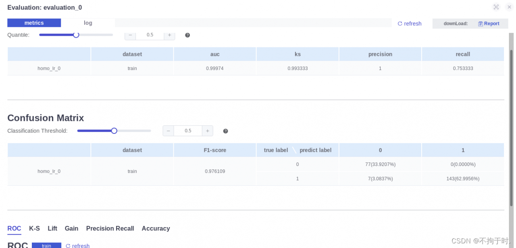Switch to the log tab
The width and height of the screenshot is (516, 248).
tap(88, 23)
